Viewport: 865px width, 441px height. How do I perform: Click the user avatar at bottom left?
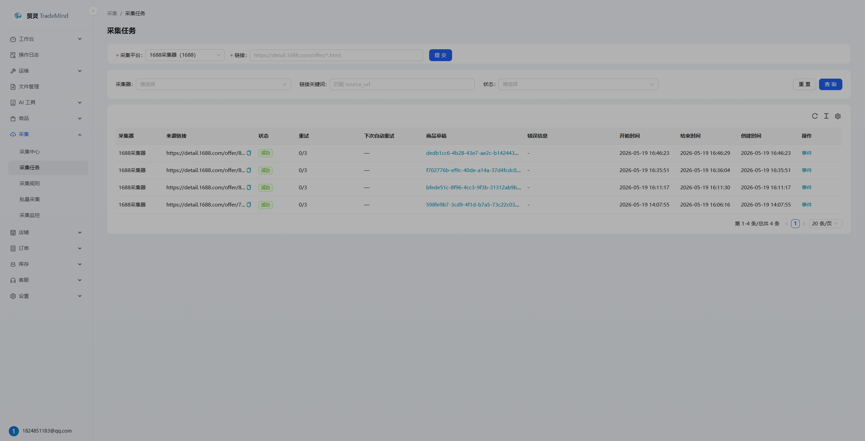[x=14, y=431]
